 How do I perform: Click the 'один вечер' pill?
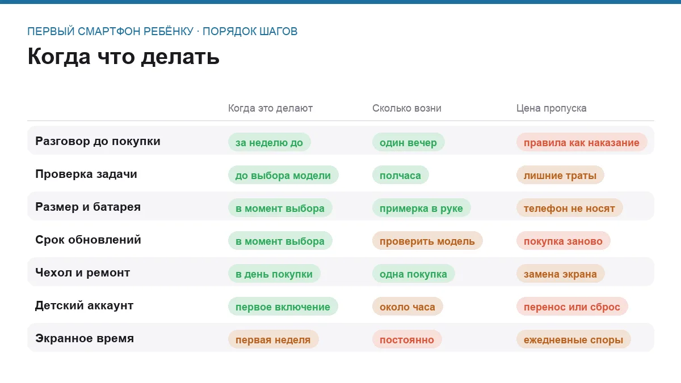pyautogui.click(x=409, y=142)
